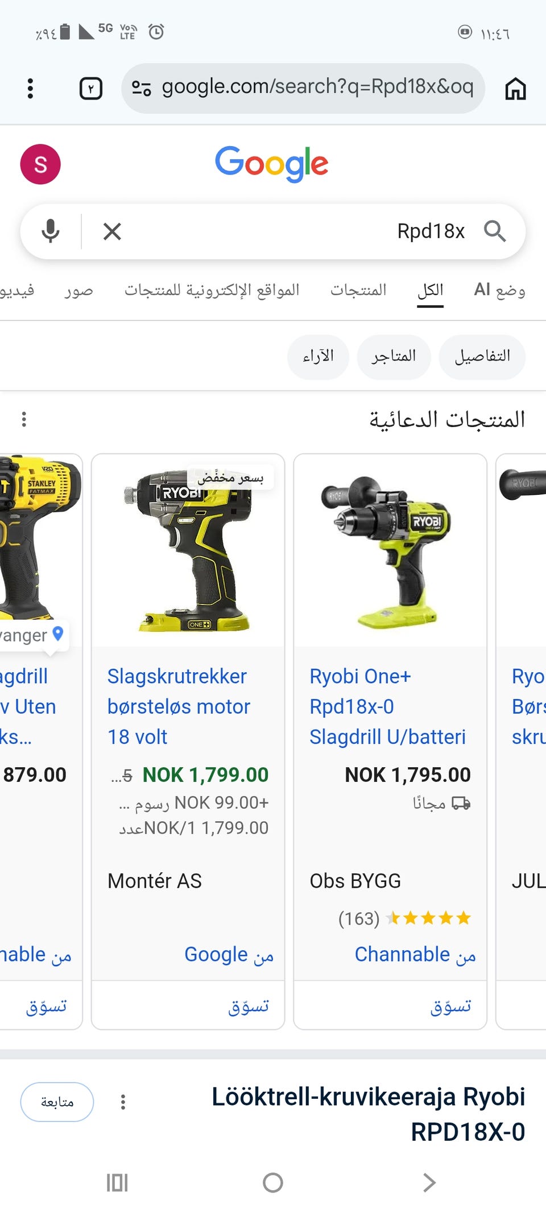Viewport: 546px width, 1213px height.
Task: Tap the magnifying glass search icon
Action: tap(495, 231)
